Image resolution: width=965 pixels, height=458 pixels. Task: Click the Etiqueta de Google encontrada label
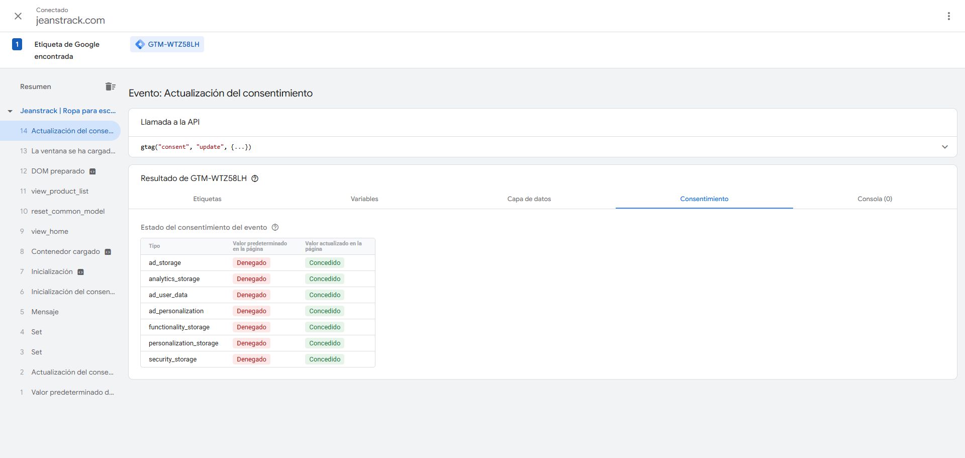tap(67, 50)
